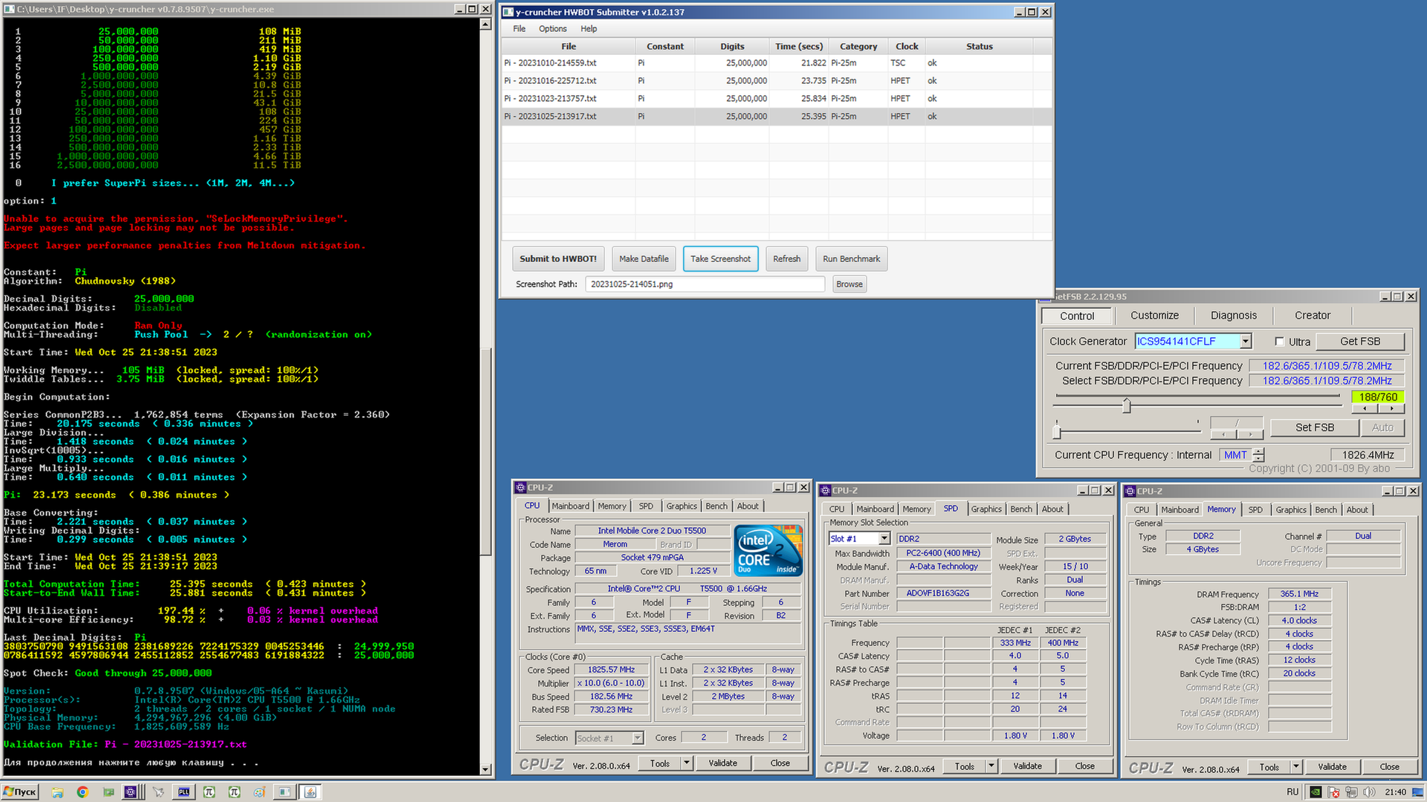Click right arrow under 188/760 FSB value
This screenshot has width=1427, height=802.
point(1392,408)
